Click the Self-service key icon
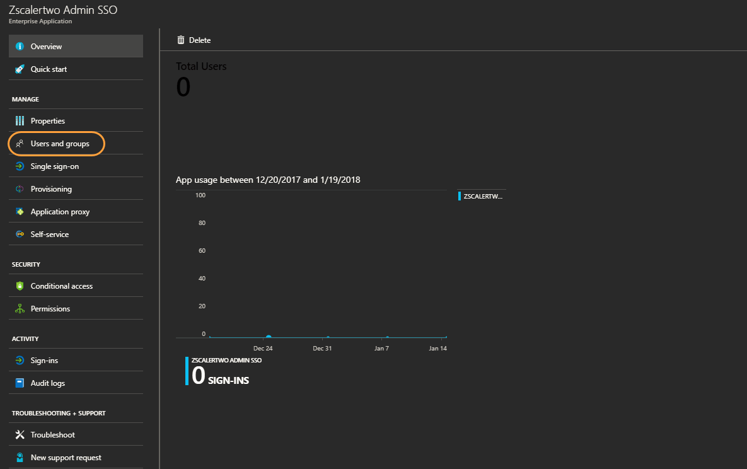Screen dimensions: 747x469 click(21, 234)
